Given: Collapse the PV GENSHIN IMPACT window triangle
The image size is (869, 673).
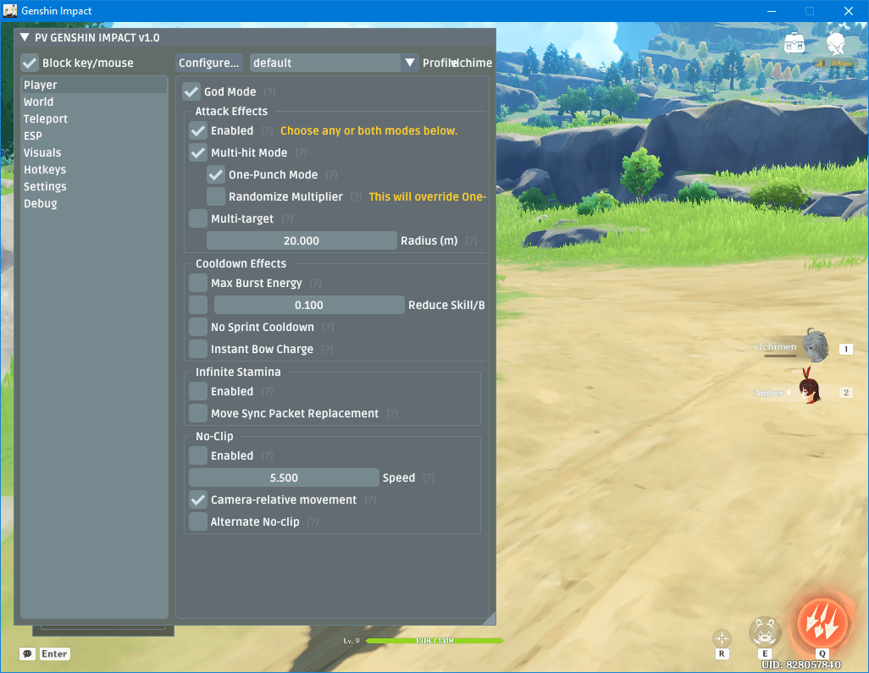Looking at the screenshot, I should [x=25, y=37].
